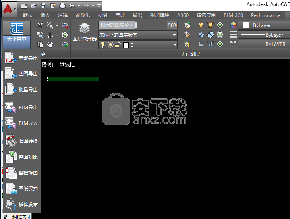Screen dimensions: 290x219
Task: Choose 旧图转换 menu item
Action: pos(22,141)
